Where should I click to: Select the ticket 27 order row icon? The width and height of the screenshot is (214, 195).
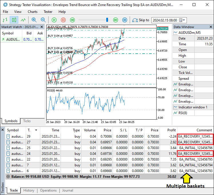click(8, 142)
